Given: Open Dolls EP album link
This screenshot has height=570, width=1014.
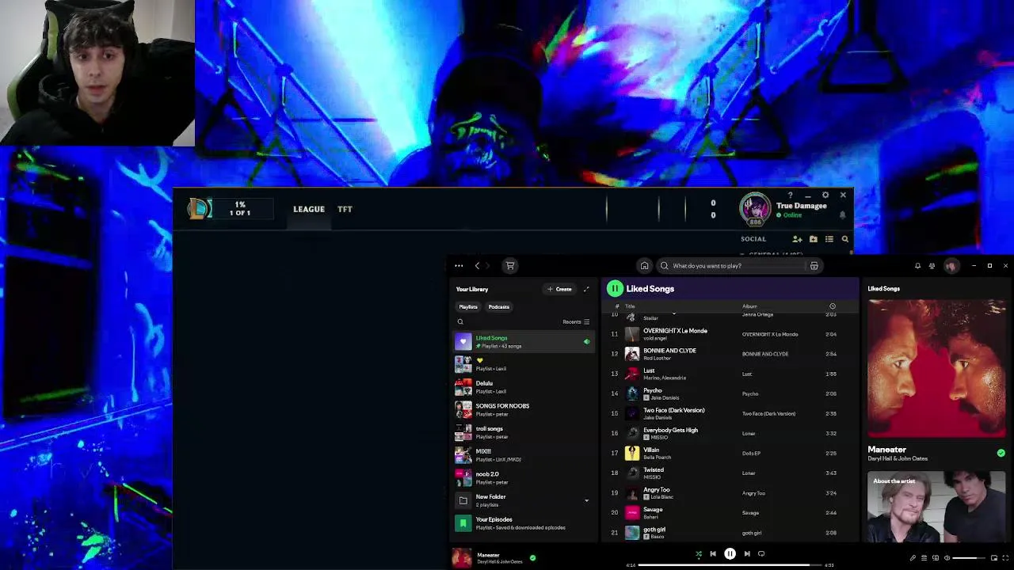Looking at the screenshot, I should tap(751, 454).
